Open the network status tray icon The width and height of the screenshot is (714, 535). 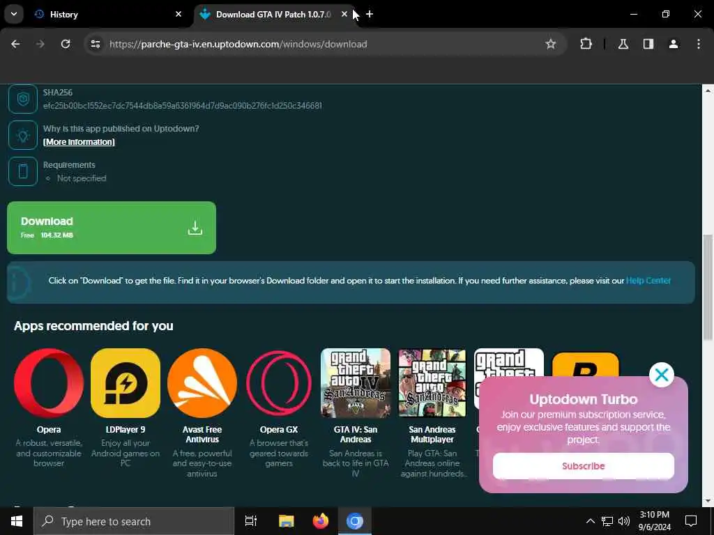607,521
